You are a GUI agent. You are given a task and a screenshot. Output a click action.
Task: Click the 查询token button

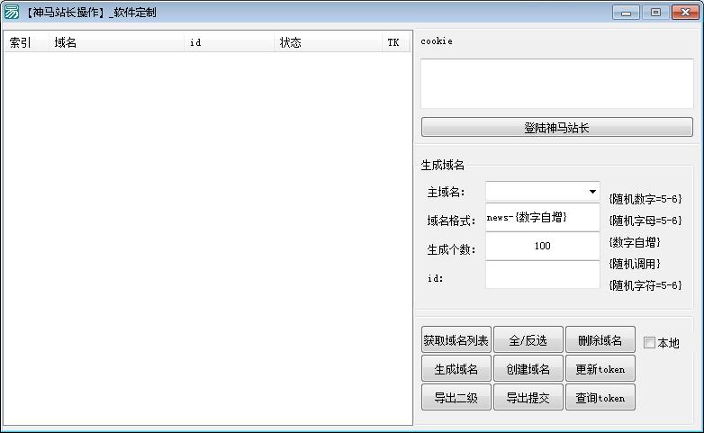600,398
